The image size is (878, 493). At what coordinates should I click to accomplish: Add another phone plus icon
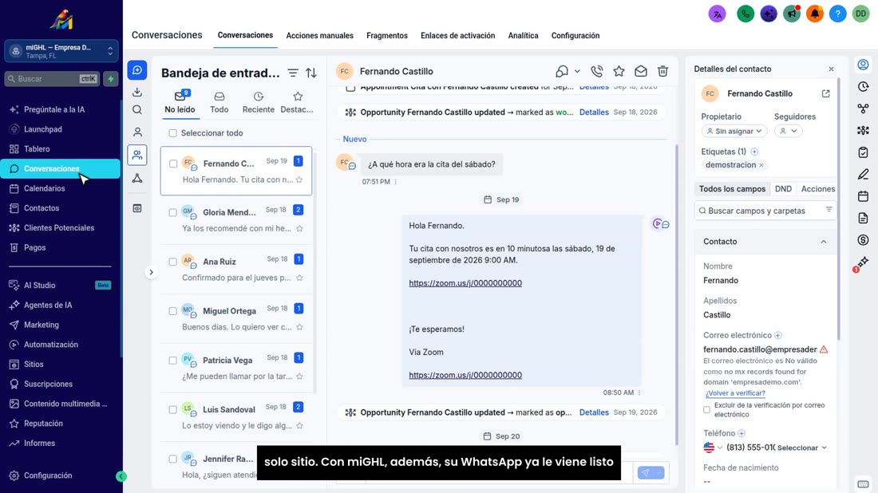pyautogui.click(x=742, y=433)
